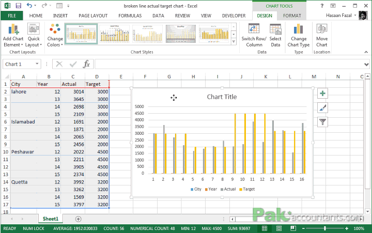372x233 pixels.
Task: Select the cell containing Peshawar
Action: click(23, 152)
